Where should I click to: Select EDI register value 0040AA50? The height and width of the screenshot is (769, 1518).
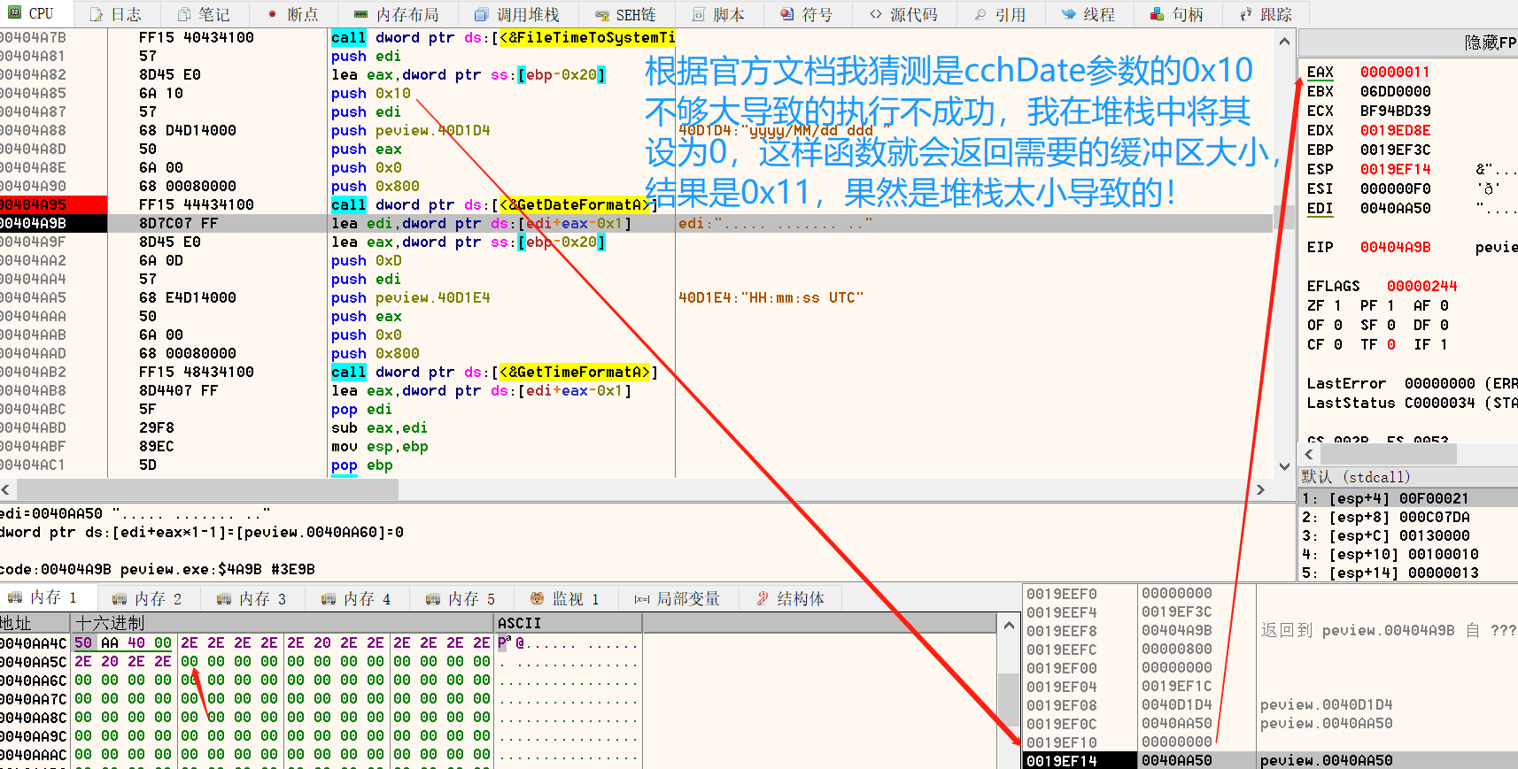coord(1395,208)
